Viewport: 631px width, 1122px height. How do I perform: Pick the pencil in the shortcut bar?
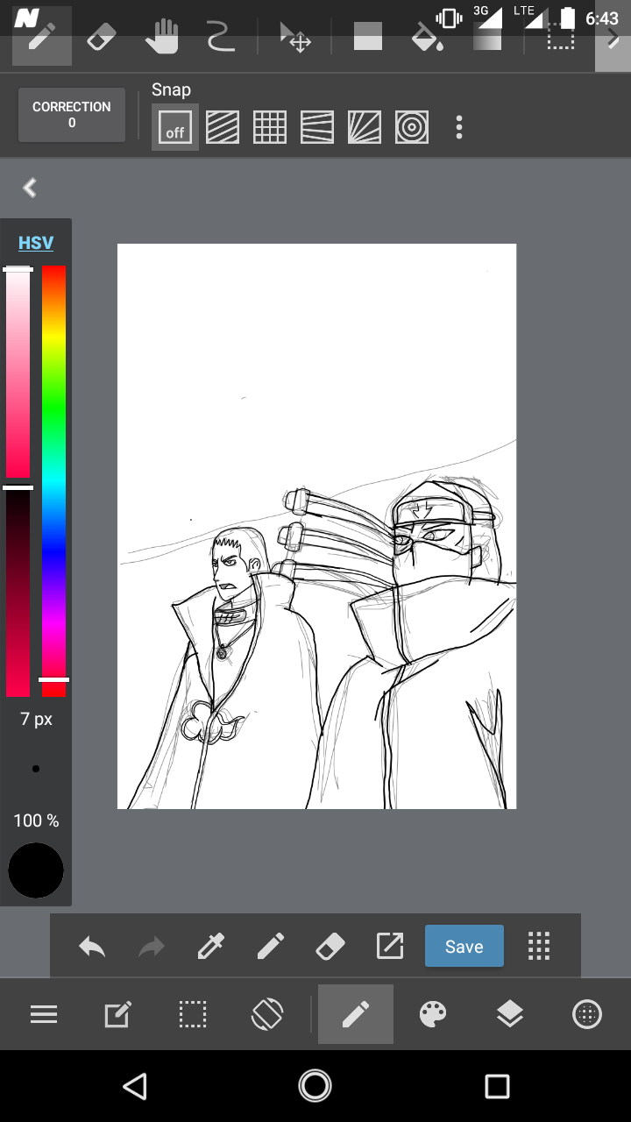pyautogui.click(x=271, y=946)
